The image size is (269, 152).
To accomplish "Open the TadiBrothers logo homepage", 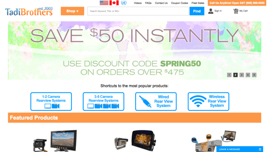I will coord(29,11).
